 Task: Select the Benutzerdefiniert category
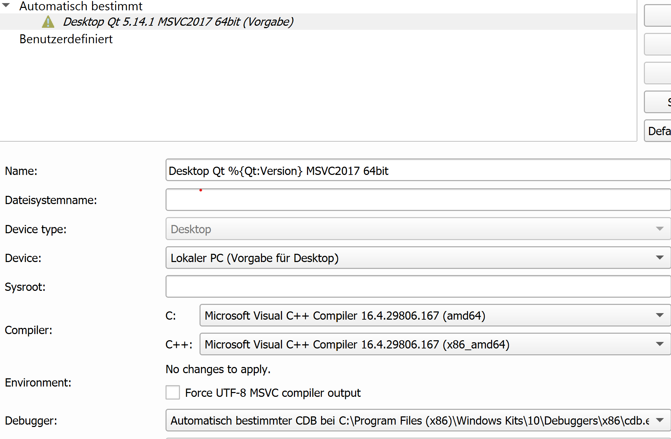(x=66, y=39)
